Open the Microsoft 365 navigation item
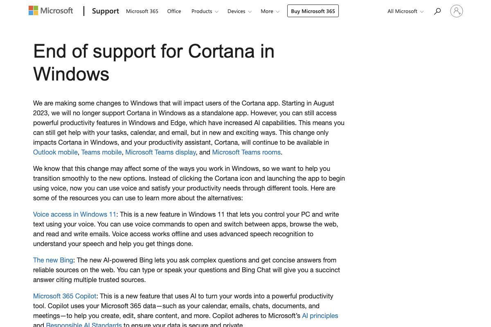Image resolution: width=491 pixels, height=327 pixels. point(142,11)
